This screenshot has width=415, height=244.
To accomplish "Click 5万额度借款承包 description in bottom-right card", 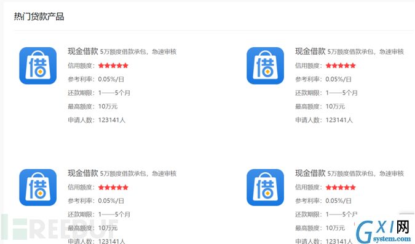I will (365, 173).
